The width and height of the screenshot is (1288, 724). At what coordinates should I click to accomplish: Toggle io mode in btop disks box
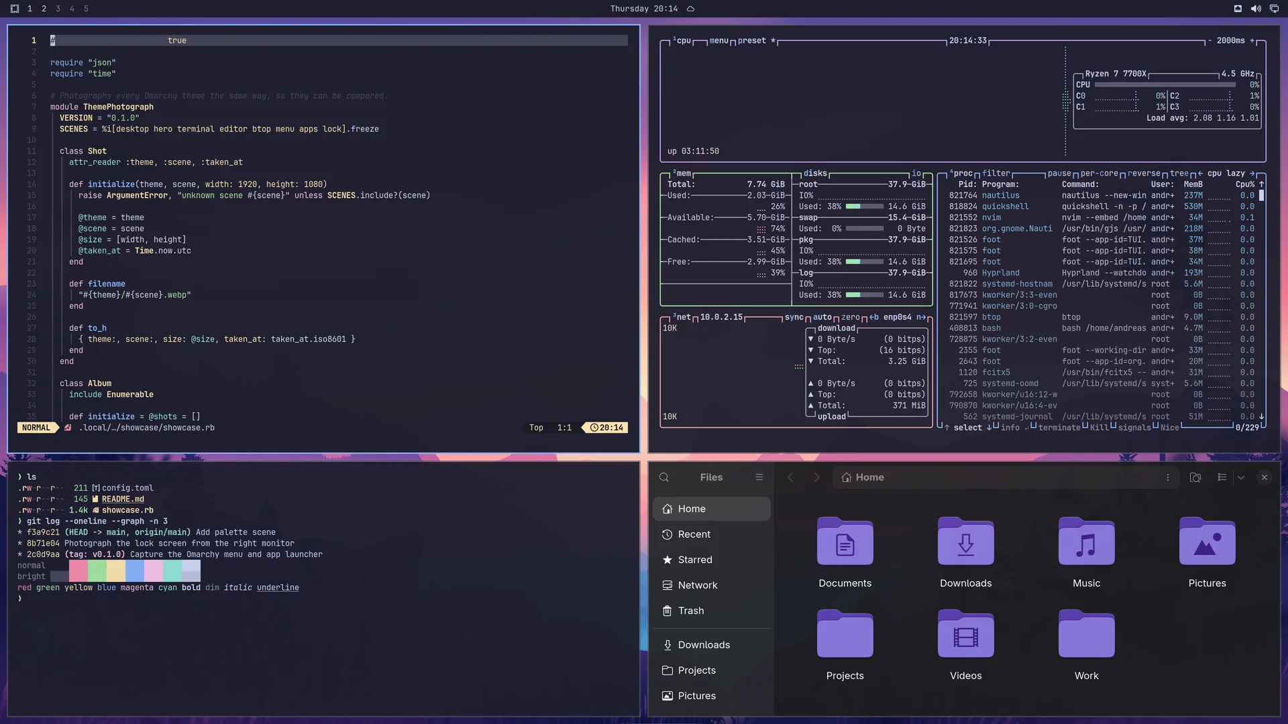pos(916,173)
